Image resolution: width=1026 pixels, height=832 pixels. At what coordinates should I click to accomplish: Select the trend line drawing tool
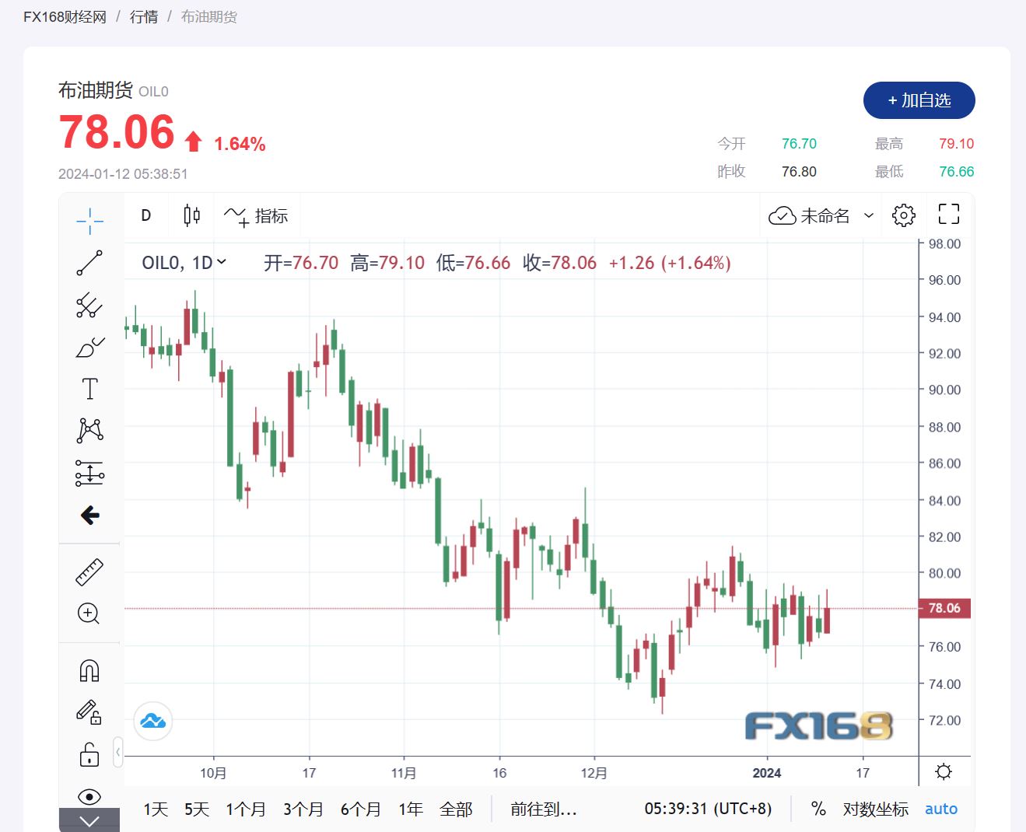(89, 263)
